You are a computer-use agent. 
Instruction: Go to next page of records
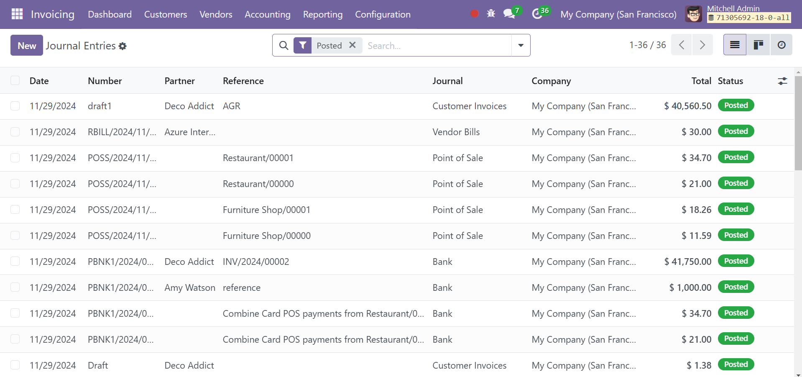pos(703,45)
